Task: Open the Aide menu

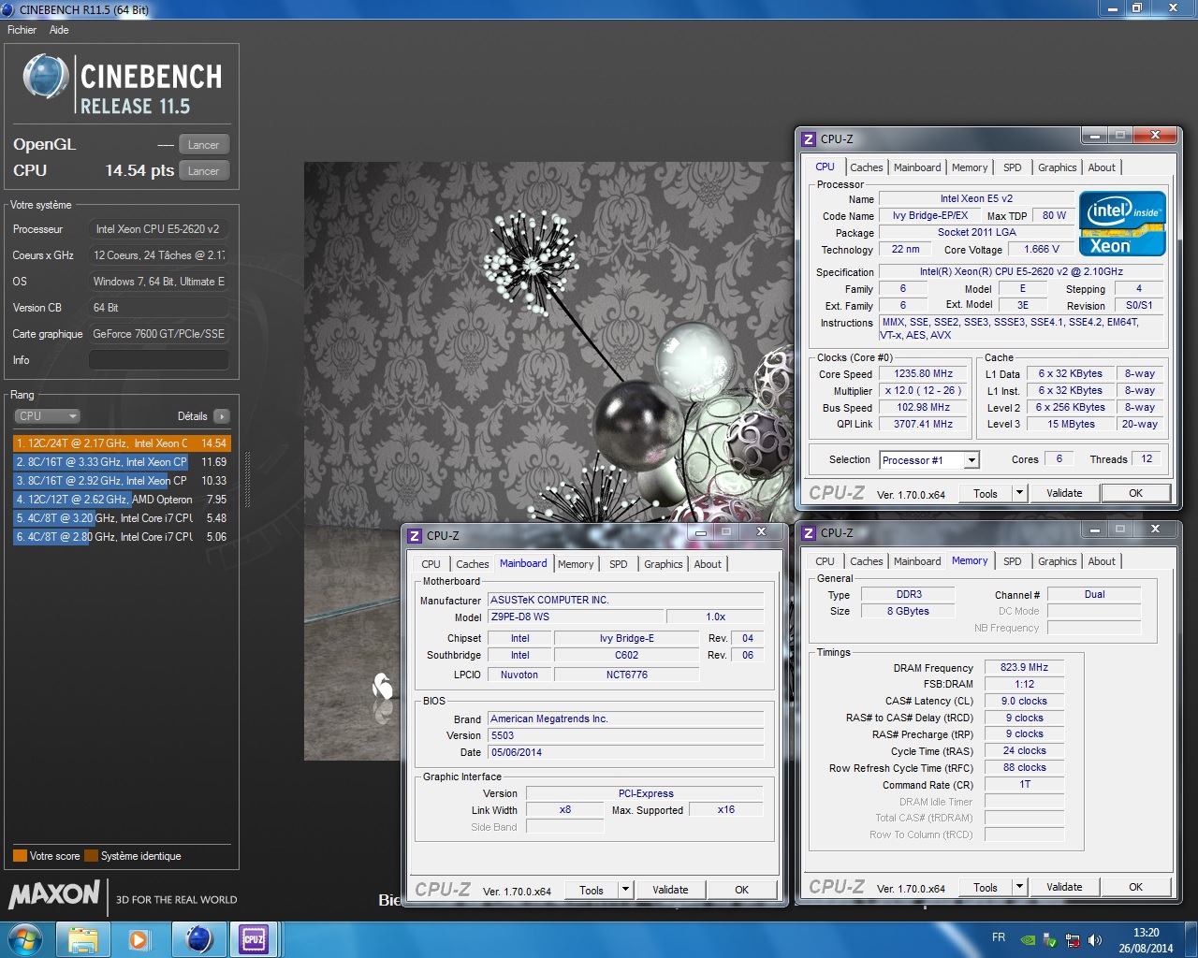Action: pos(59,30)
